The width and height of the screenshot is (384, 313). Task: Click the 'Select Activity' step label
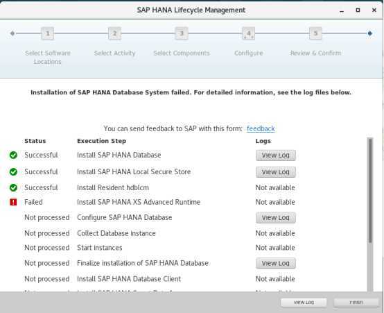click(x=114, y=53)
